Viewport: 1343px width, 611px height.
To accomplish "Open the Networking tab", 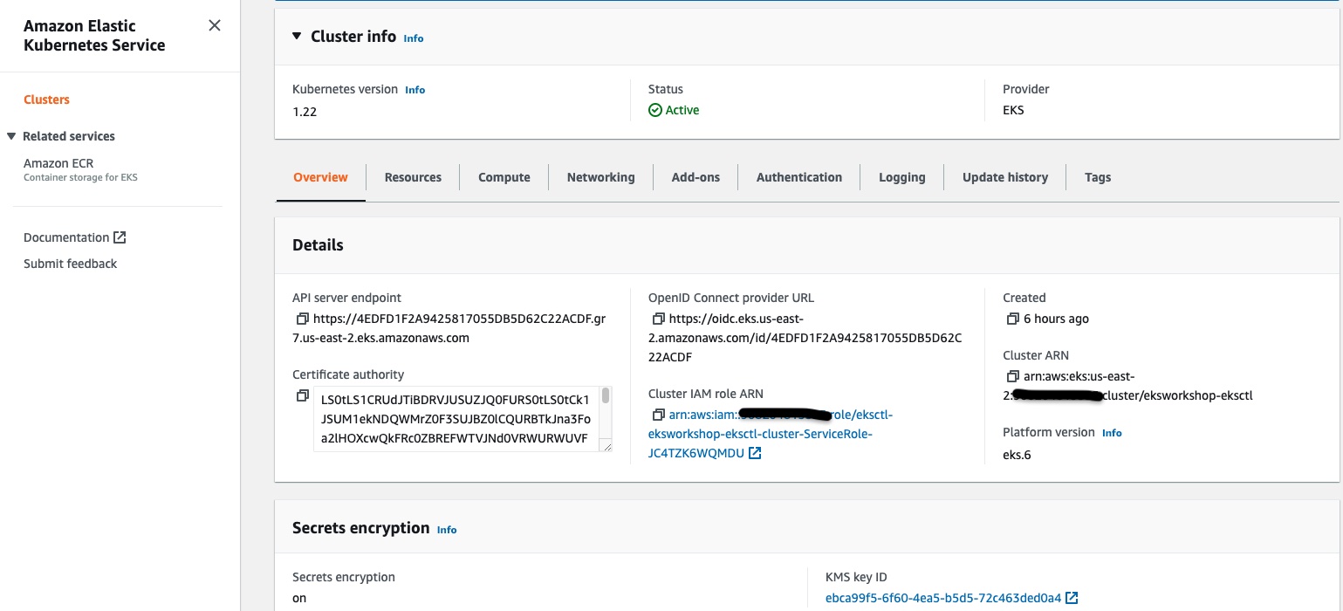I will tap(600, 177).
